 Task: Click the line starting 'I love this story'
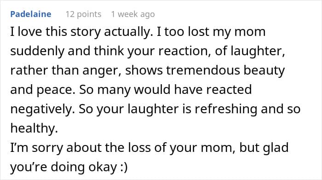[138, 32]
